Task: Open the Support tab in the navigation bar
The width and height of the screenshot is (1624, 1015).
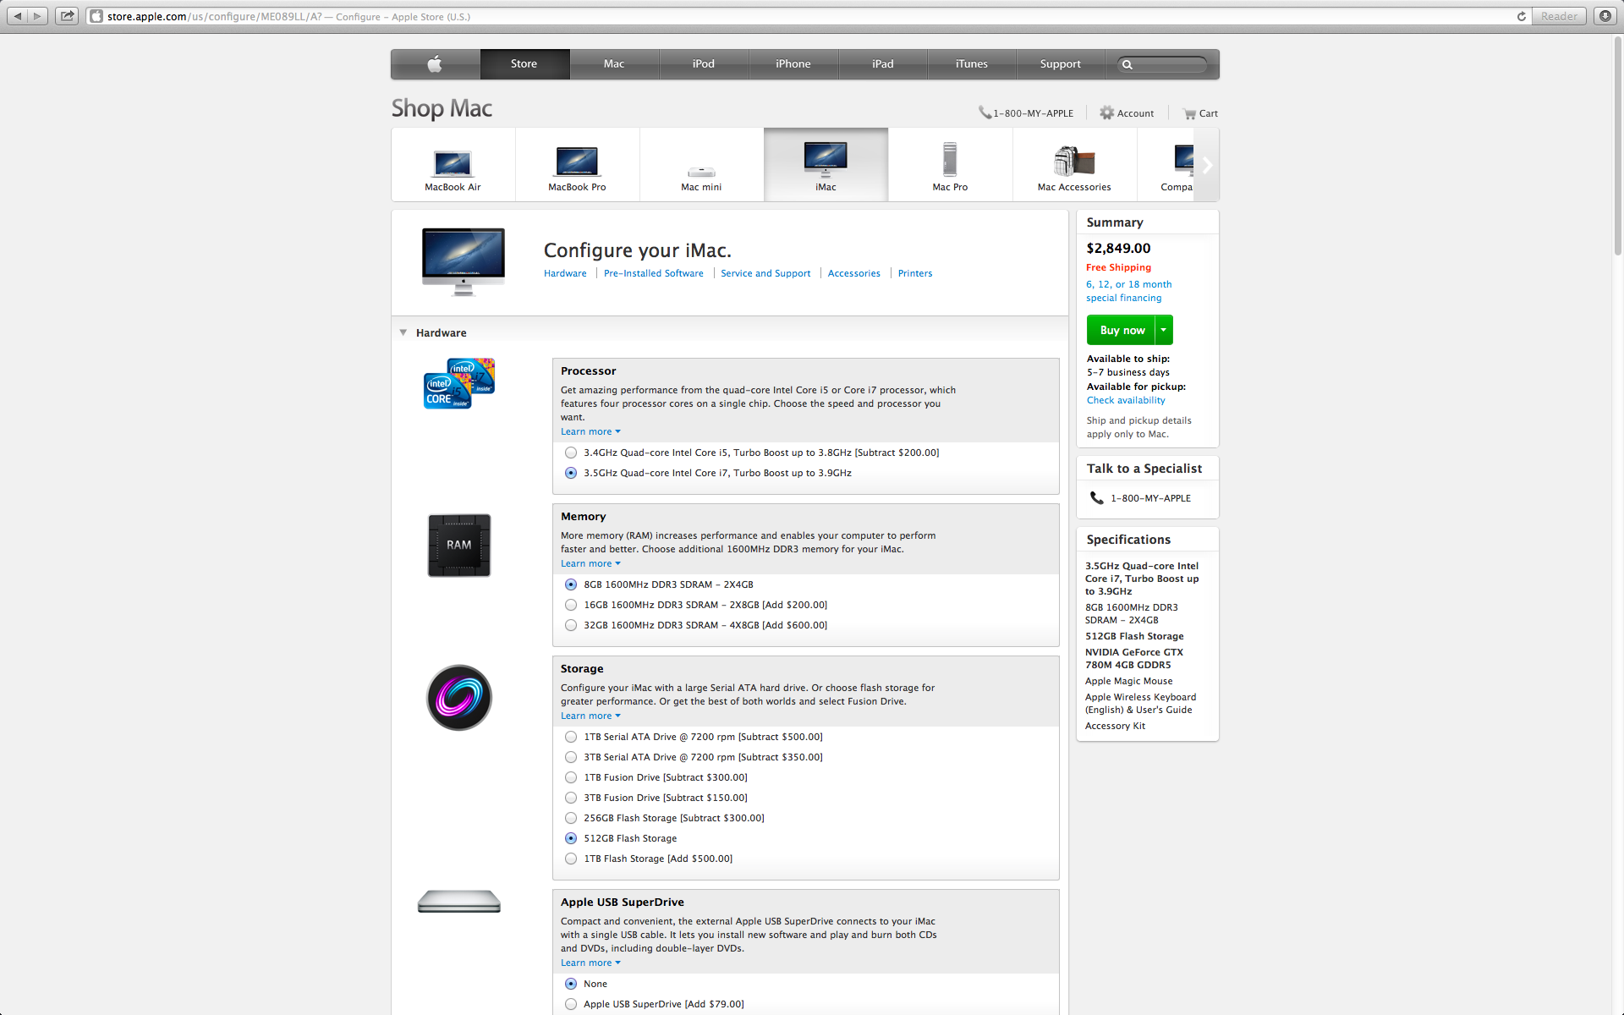Action: 1061,64
